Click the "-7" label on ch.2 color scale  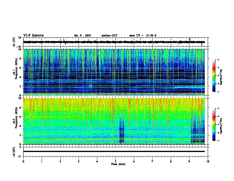218,140
